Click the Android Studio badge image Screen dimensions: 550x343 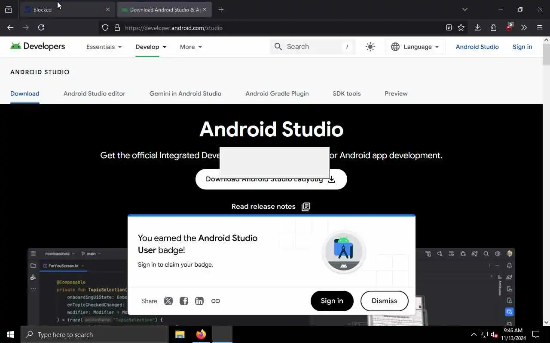point(344,252)
